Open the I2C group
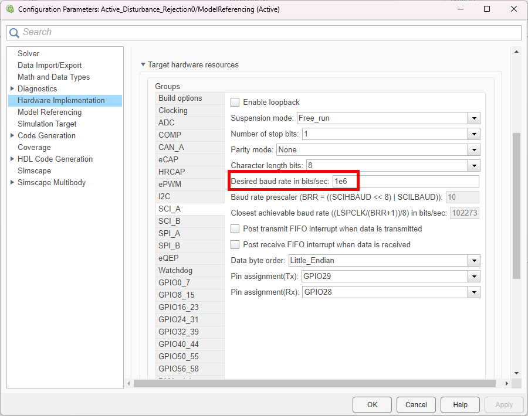The image size is (528, 416). click(190, 197)
